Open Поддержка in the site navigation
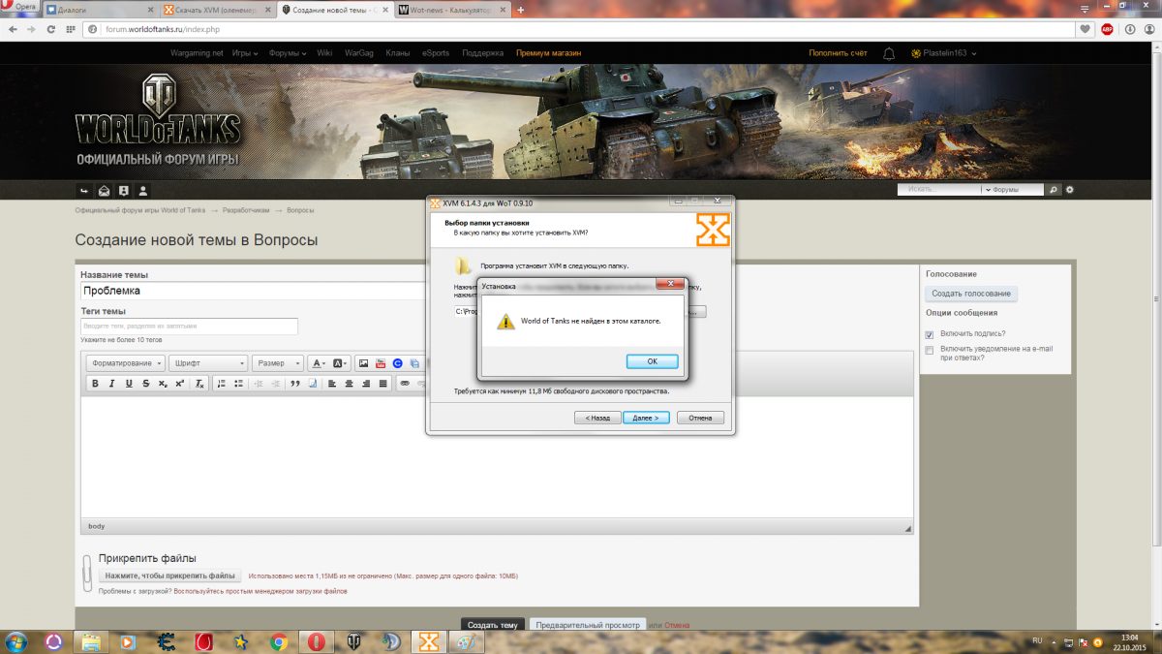Screen dimensions: 1162x654 point(482,53)
